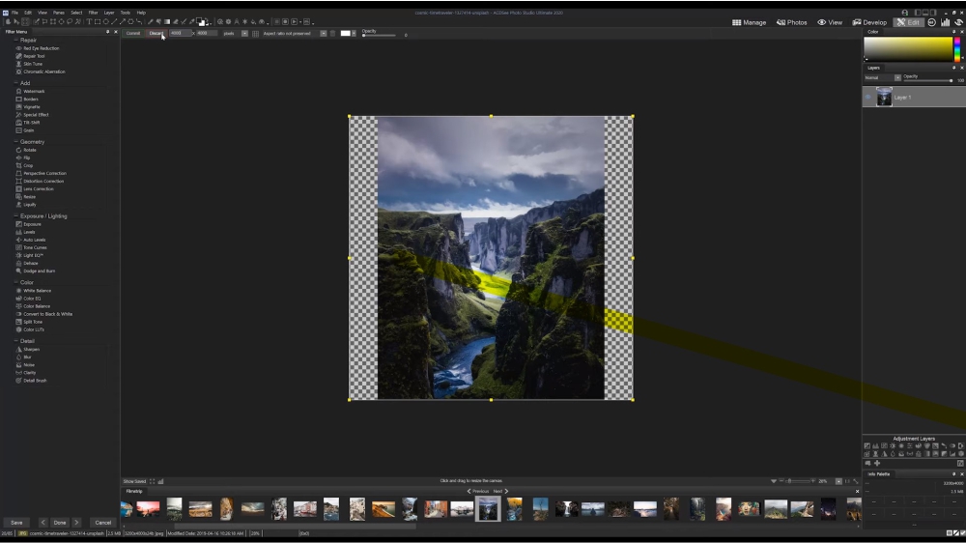The width and height of the screenshot is (966, 543).
Task: Select the Rectangle shape tool
Action: coord(98,21)
